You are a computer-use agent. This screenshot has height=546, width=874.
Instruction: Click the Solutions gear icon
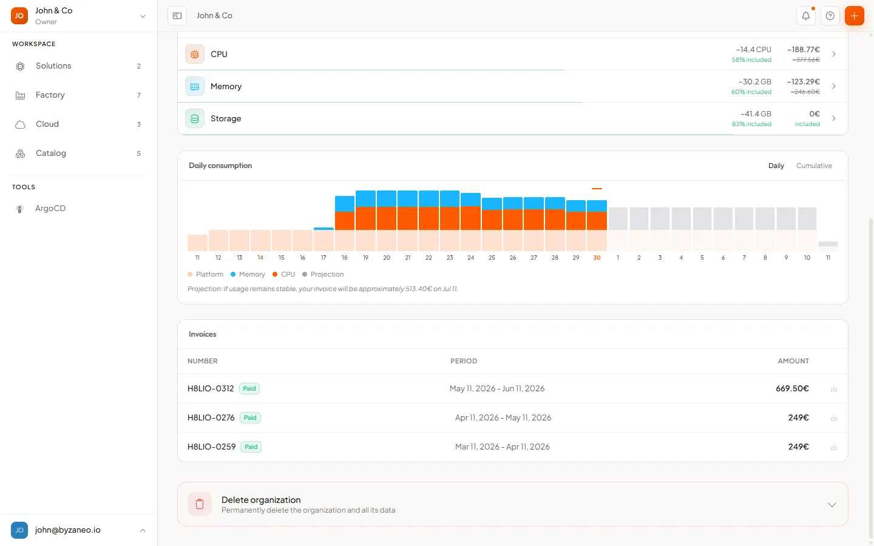20,66
